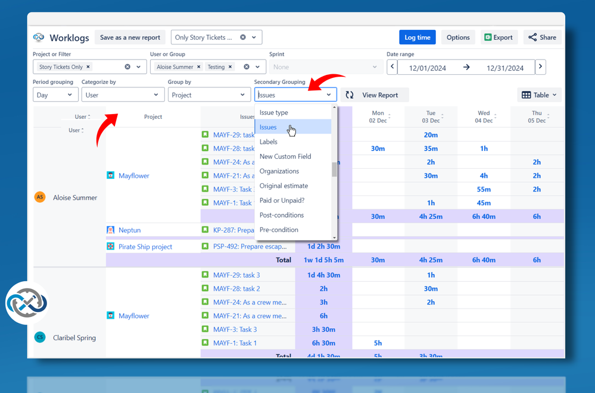
Task: Open the saved report dropdown chevron
Action: tap(254, 37)
